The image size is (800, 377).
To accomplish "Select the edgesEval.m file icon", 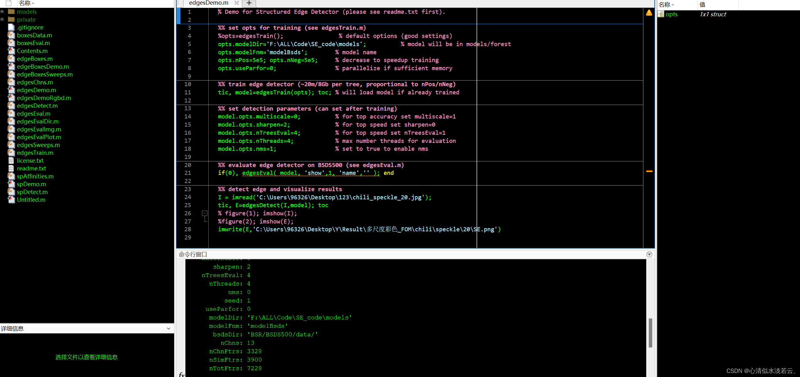I will [11, 113].
